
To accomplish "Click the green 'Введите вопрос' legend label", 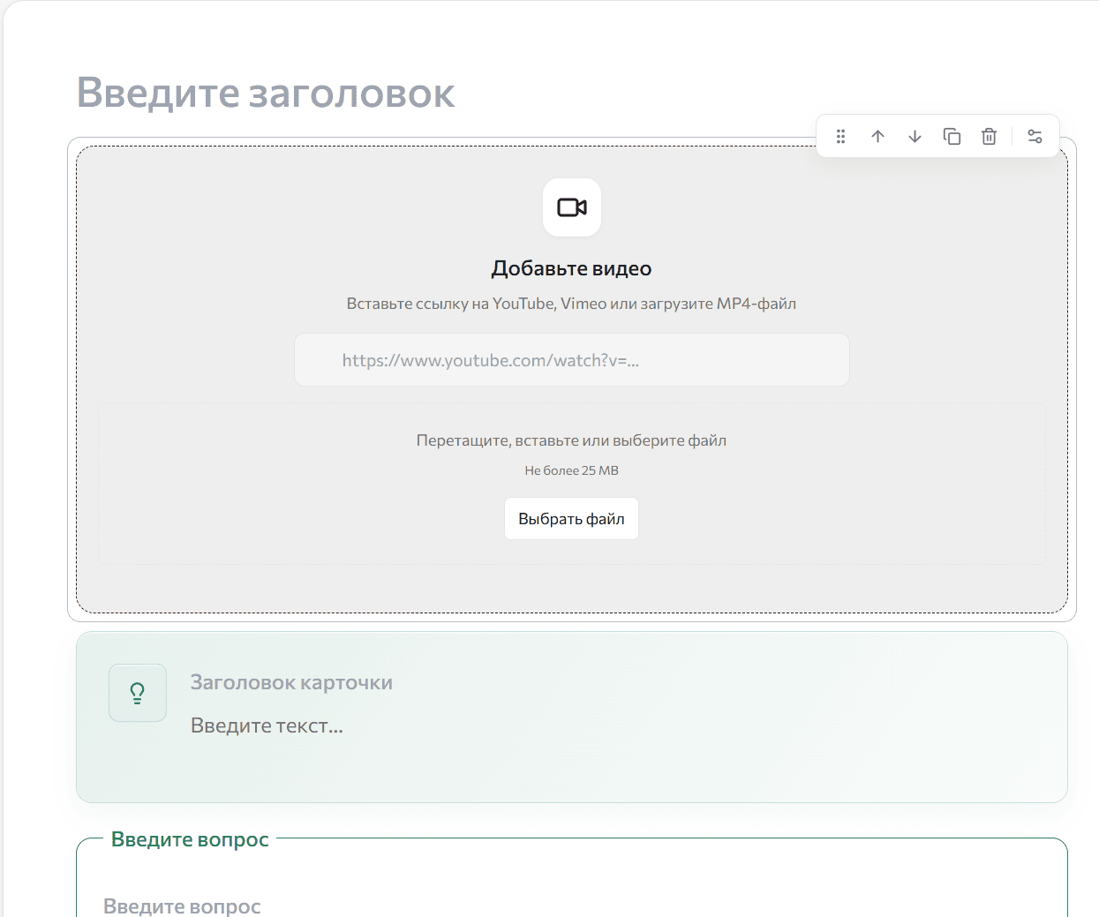I will coord(190,839).
